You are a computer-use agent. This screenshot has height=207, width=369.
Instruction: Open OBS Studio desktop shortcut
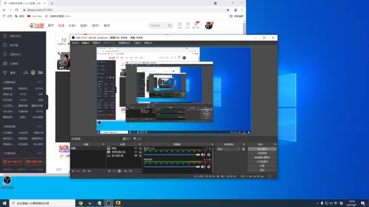click(x=7, y=182)
